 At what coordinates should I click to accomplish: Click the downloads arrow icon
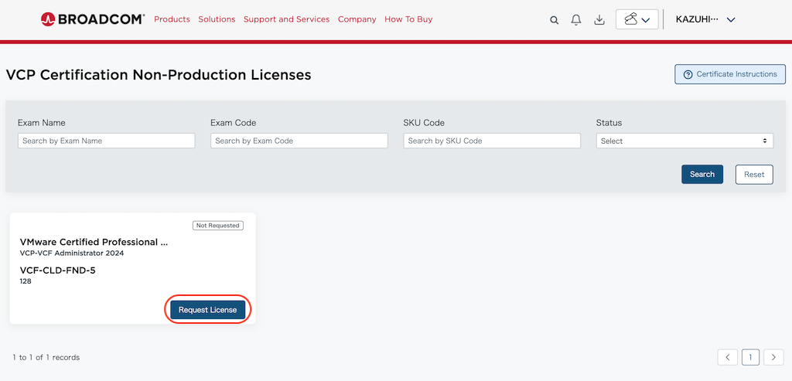[x=599, y=20]
